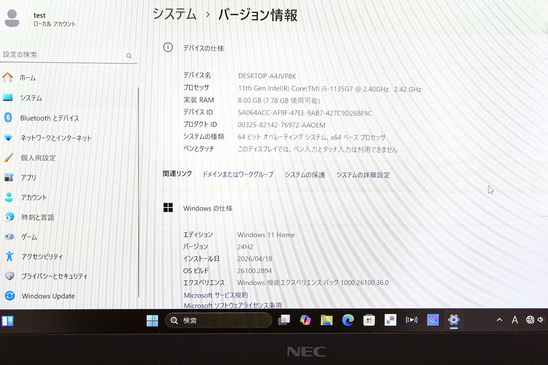Click the 設定の検索 search field
The image size is (548, 365).
pyautogui.click(x=68, y=55)
